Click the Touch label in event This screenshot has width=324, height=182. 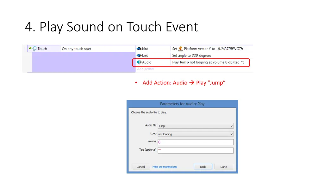[x=42, y=49]
